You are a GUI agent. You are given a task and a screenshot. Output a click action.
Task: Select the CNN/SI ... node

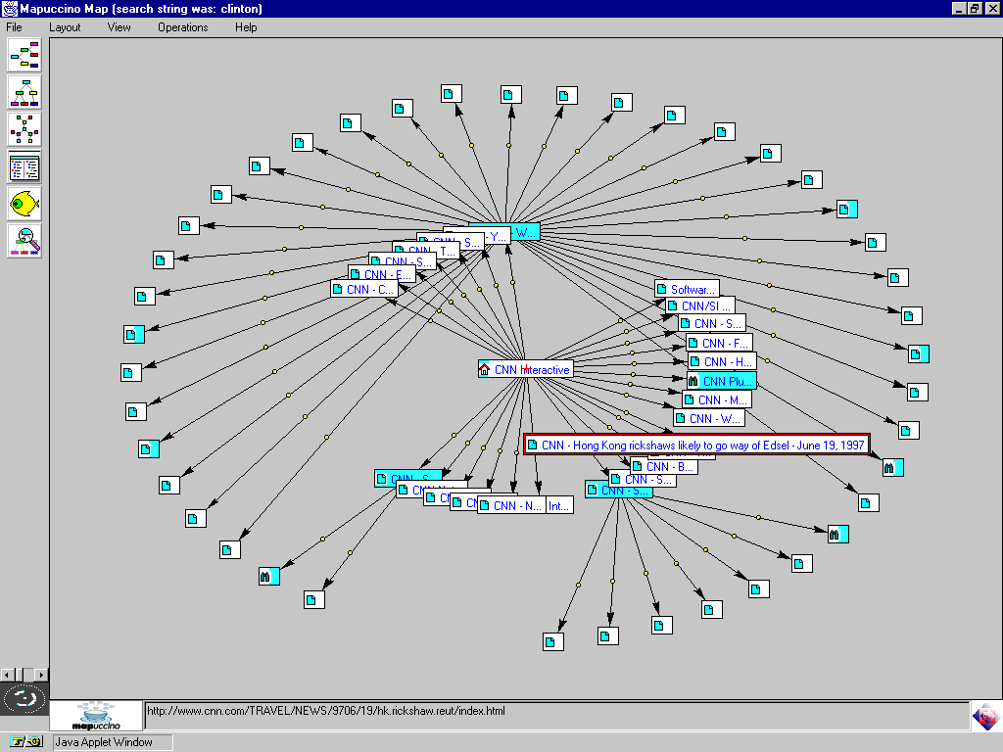(699, 305)
